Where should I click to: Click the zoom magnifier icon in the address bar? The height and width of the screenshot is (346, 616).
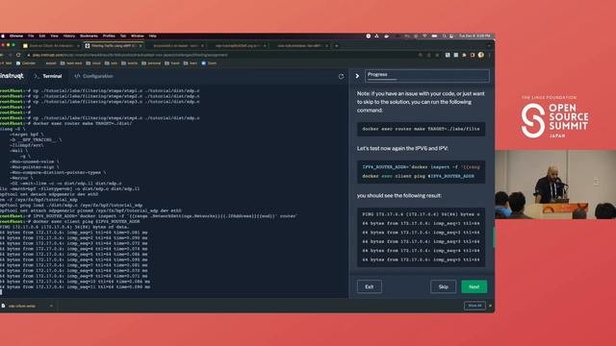[x=421, y=56]
